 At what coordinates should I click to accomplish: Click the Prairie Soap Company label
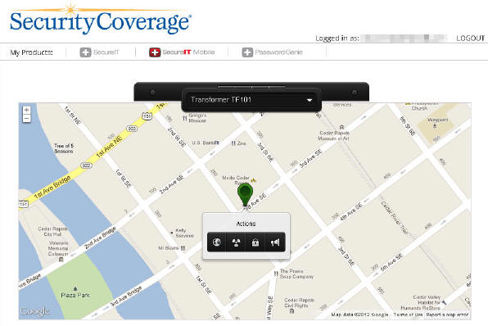click(296, 274)
